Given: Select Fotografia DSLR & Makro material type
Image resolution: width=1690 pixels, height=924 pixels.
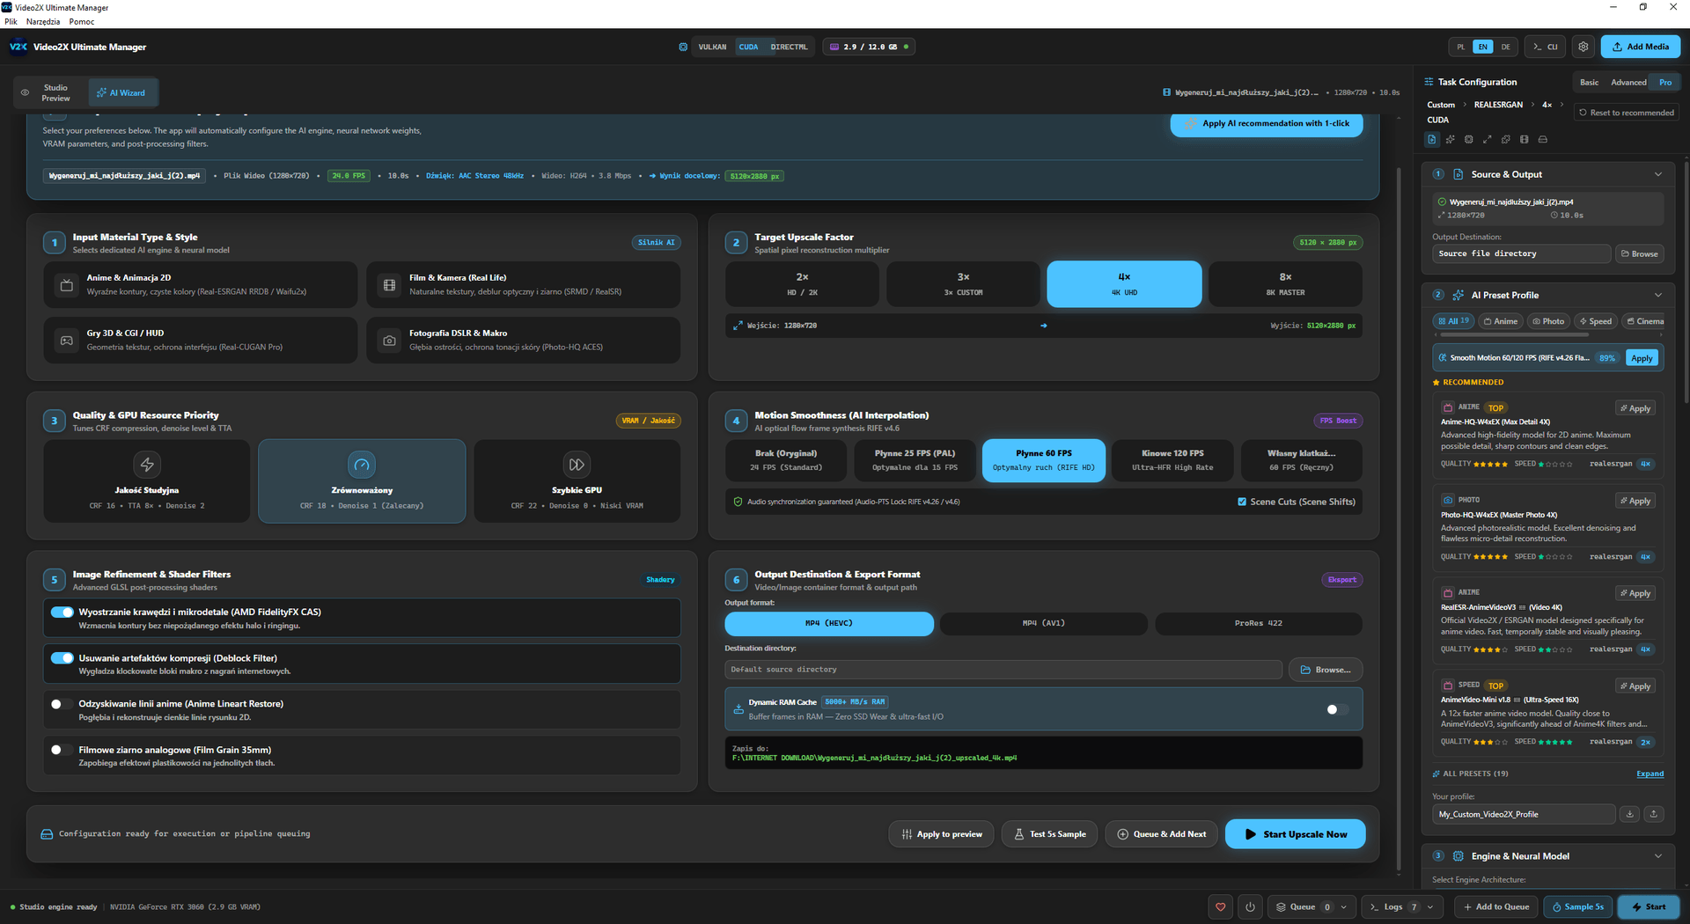Looking at the screenshot, I should coord(523,340).
